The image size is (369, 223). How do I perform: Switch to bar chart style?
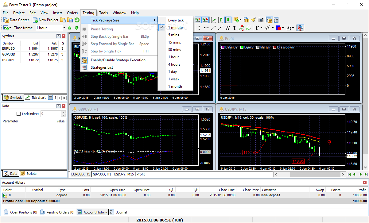(x=221, y=20)
